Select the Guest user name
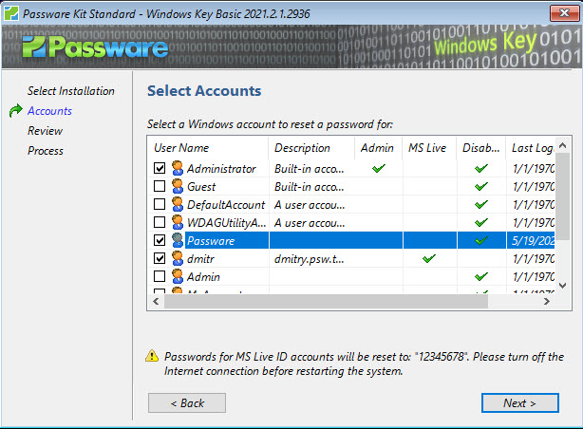The height and width of the screenshot is (429, 583). pyautogui.click(x=201, y=187)
